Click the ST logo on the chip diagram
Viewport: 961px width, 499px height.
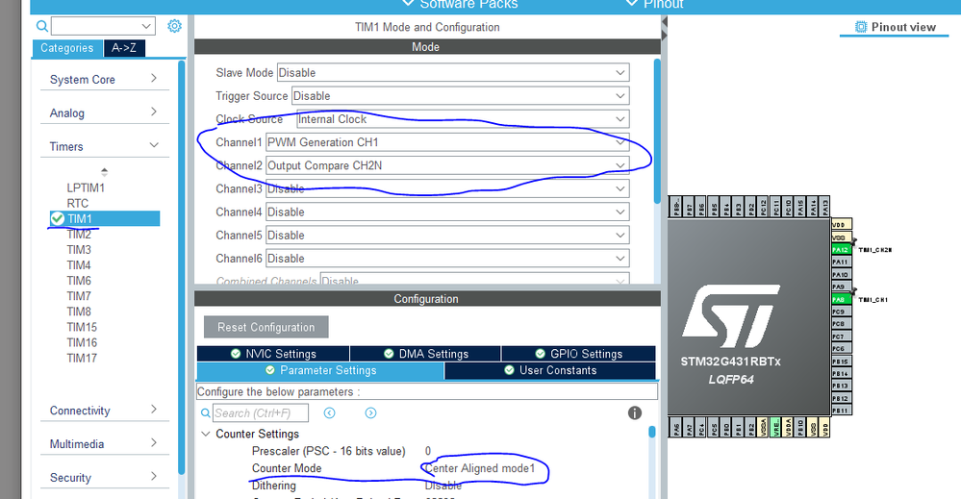pyautogui.click(x=731, y=316)
